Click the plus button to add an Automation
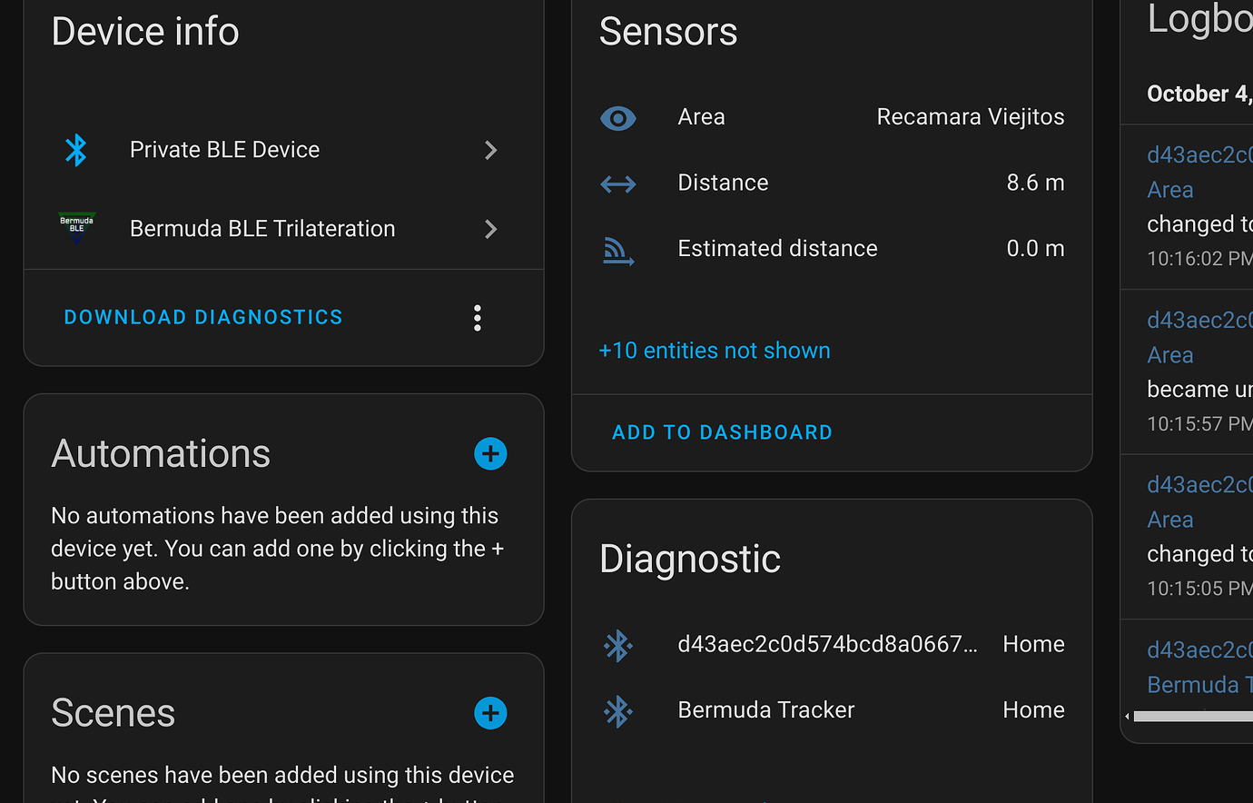Viewport: 1253px width, 803px height. click(x=490, y=453)
